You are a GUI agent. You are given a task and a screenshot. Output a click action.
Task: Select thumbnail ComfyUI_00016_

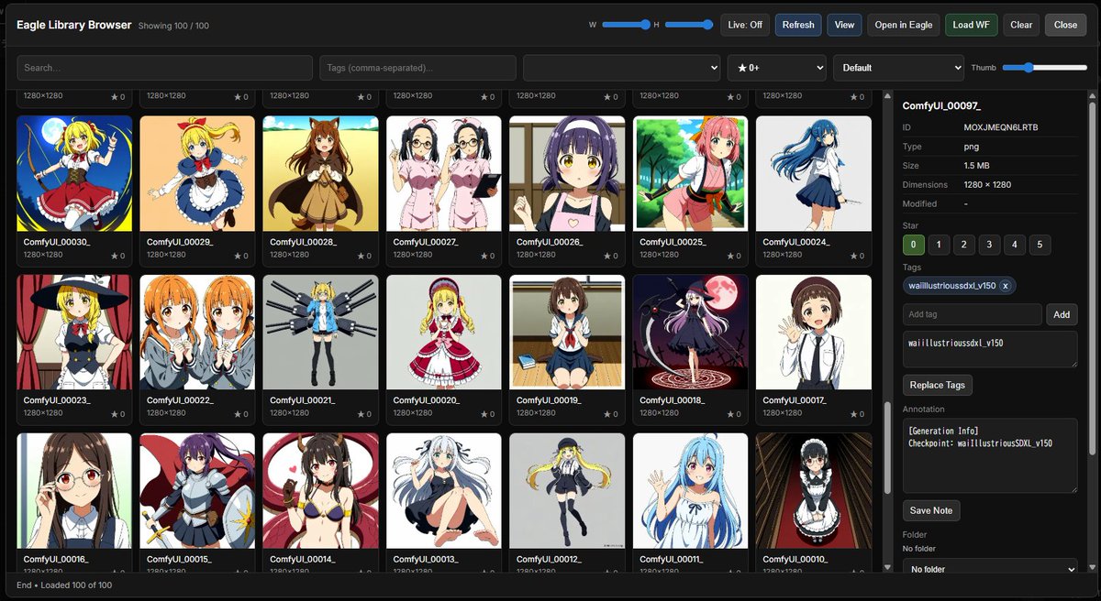tap(74, 491)
